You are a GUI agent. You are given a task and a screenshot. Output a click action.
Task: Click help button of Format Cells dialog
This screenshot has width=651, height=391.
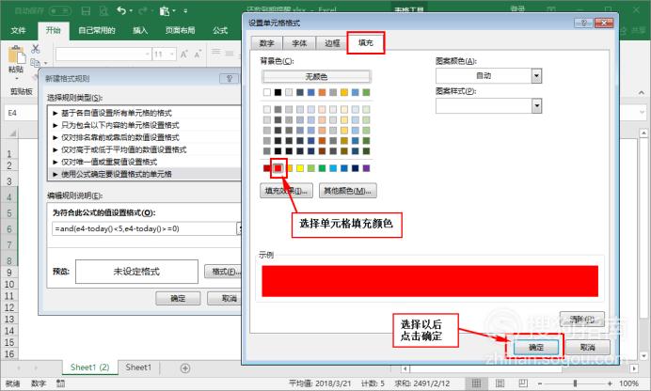tap(583, 23)
